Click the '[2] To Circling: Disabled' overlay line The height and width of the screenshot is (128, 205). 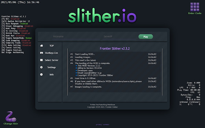pyautogui.click(x=15, y=31)
